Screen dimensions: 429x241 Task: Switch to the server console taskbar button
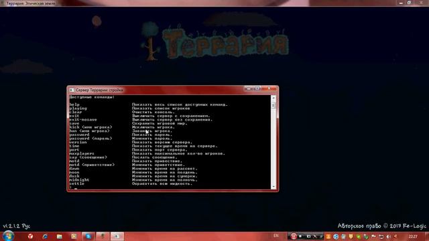click(x=117, y=236)
